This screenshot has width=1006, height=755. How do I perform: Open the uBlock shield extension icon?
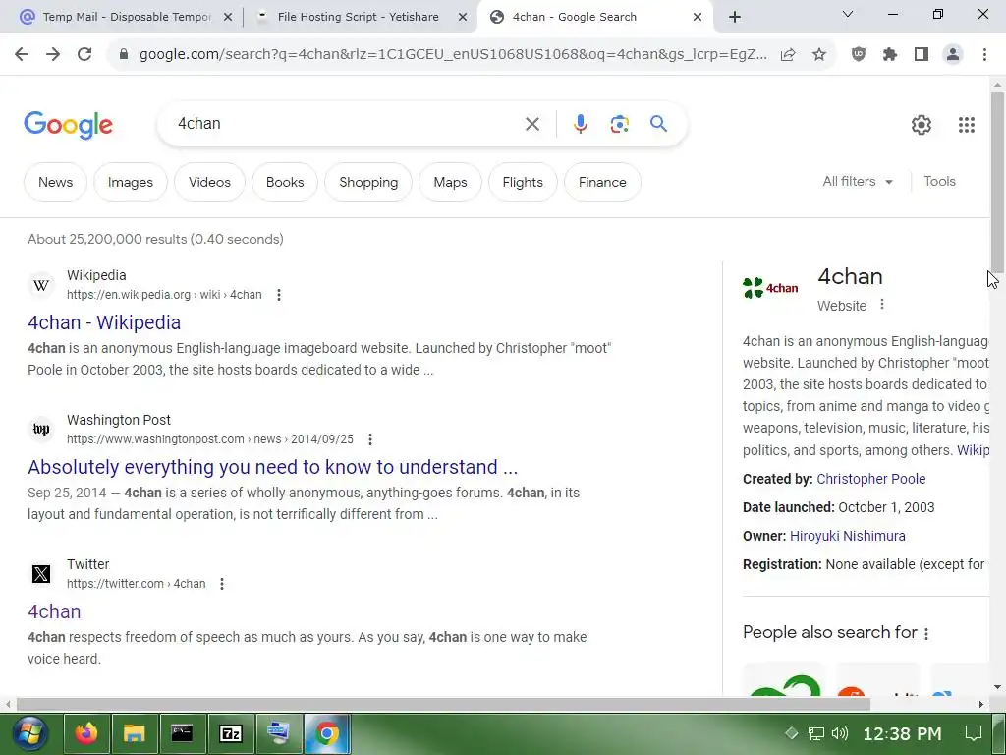[859, 55]
